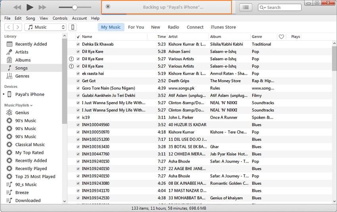Uncheck the INH100363430 song checkbox
Screen dimensions: 337x212
pyautogui.click(x=78, y=147)
